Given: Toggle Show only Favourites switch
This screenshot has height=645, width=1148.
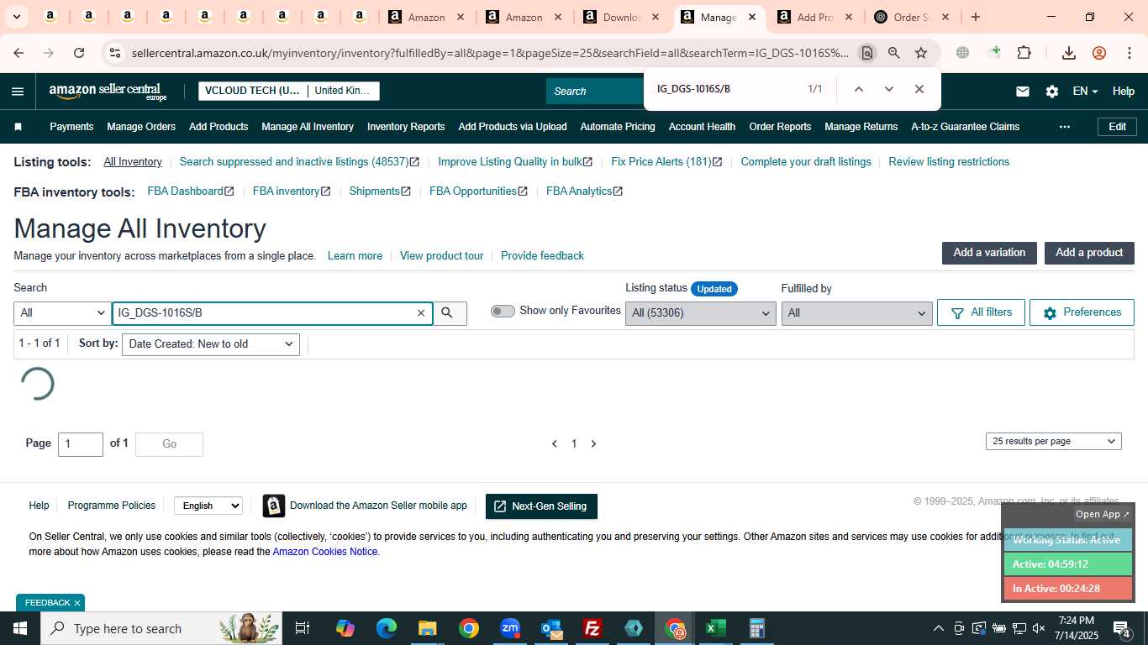Looking at the screenshot, I should (x=503, y=311).
